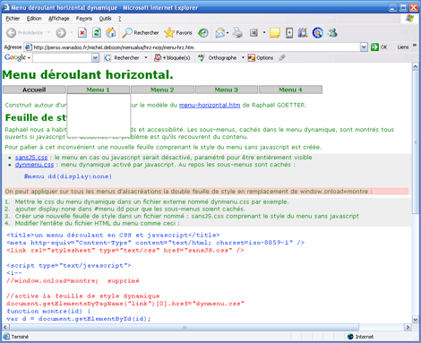The image size is (421, 343).
Task: Expand the address bar dropdown
Action: click(364, 47)
